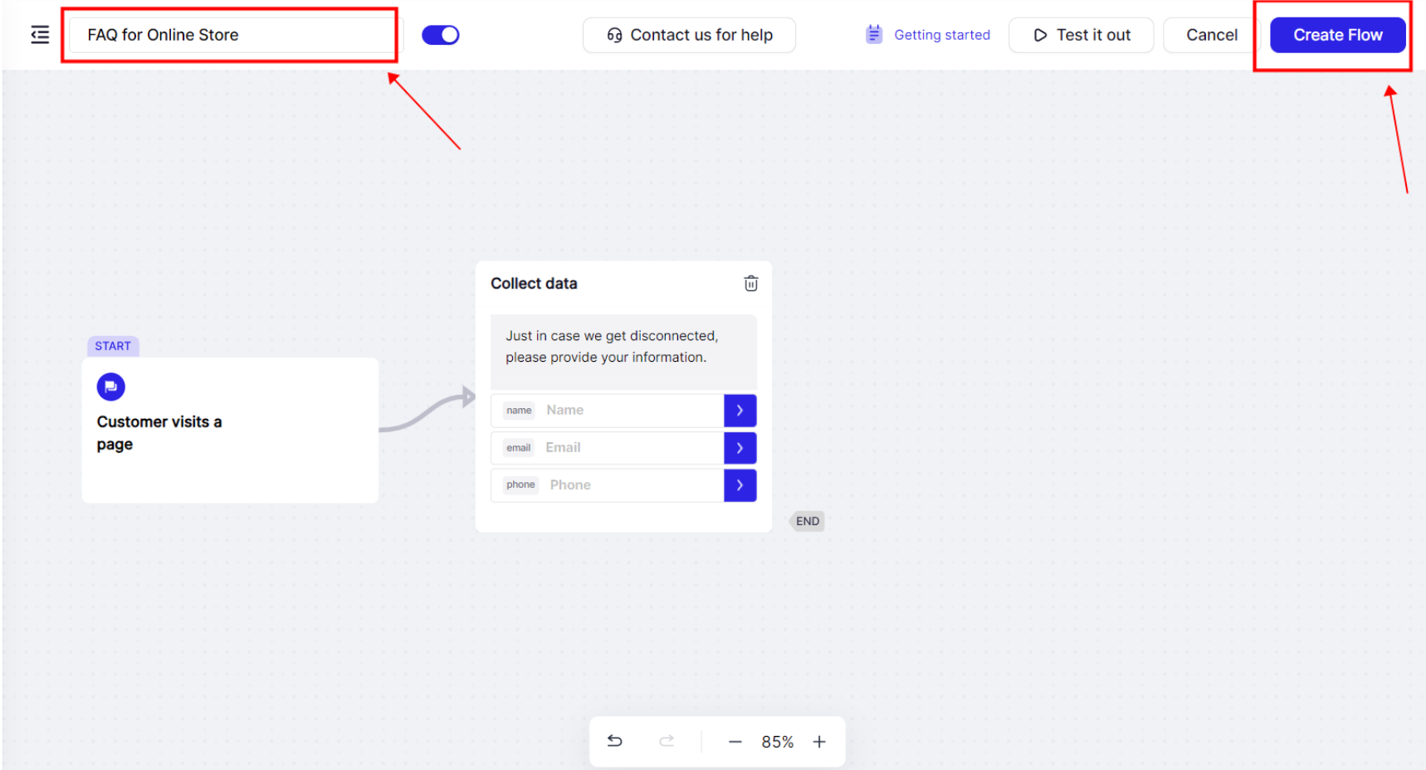Click the Create Flow button
Viewport: 1426px width, 770px height.
coord(1337,35)
